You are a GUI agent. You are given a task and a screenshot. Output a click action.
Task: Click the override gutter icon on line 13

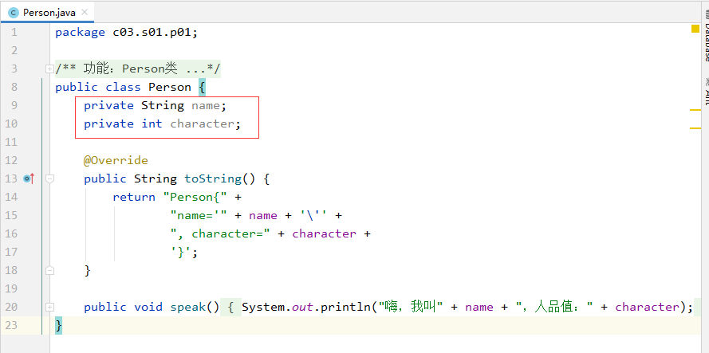29,179
